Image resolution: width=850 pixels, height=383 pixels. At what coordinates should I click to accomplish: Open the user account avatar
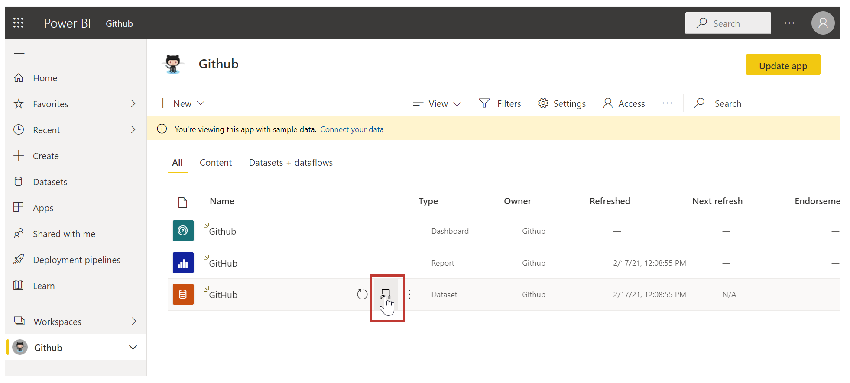[823, 23]
